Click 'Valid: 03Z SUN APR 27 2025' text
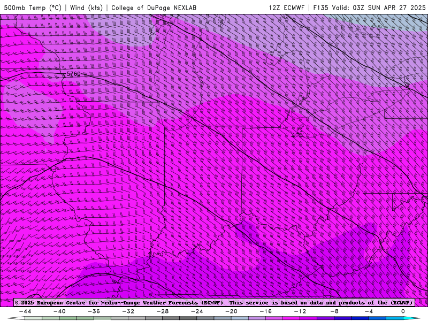The width and height of the screenshot is (428, 321). tap(379, 7)
